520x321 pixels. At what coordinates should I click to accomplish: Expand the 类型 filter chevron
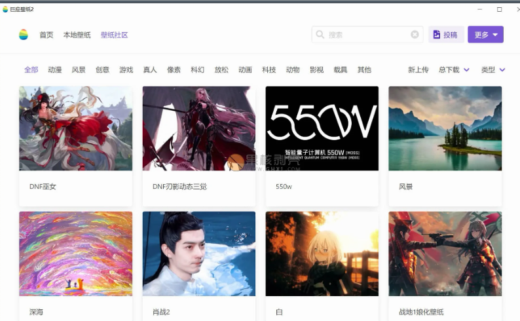click(x=502, y=69)
